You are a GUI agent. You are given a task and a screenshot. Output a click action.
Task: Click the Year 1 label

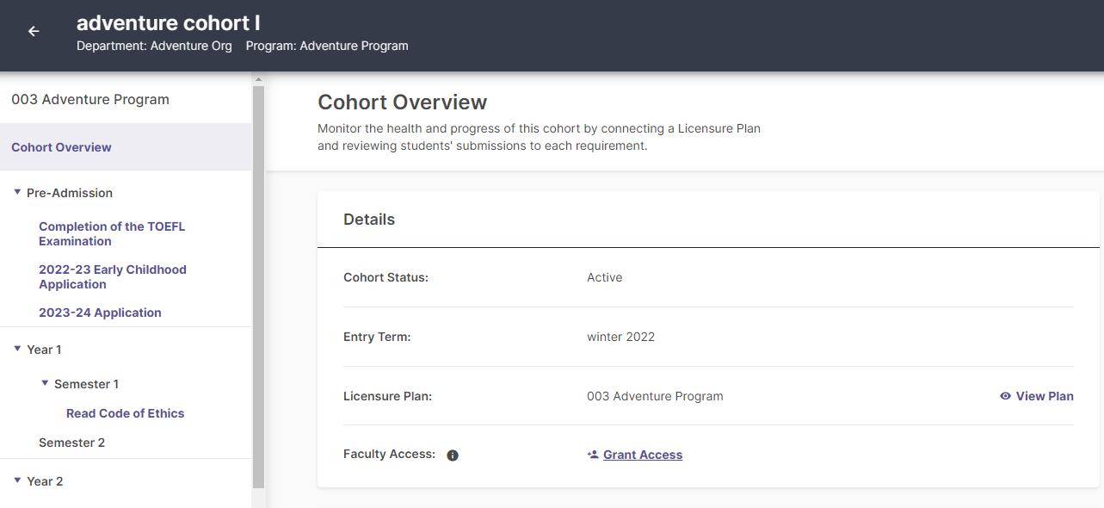(44, 350)
